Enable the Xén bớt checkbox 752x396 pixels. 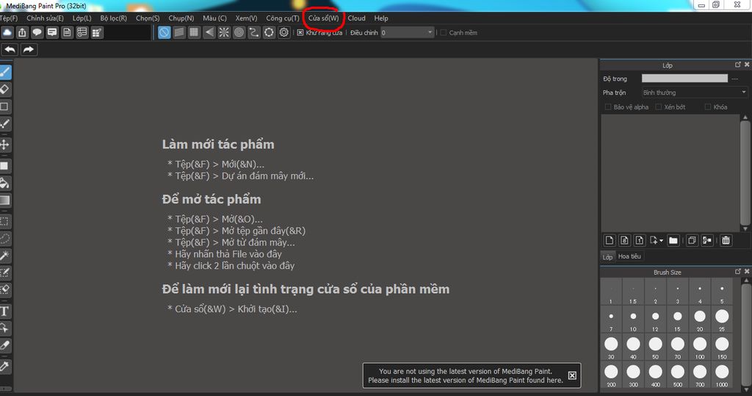click(659, 107)
